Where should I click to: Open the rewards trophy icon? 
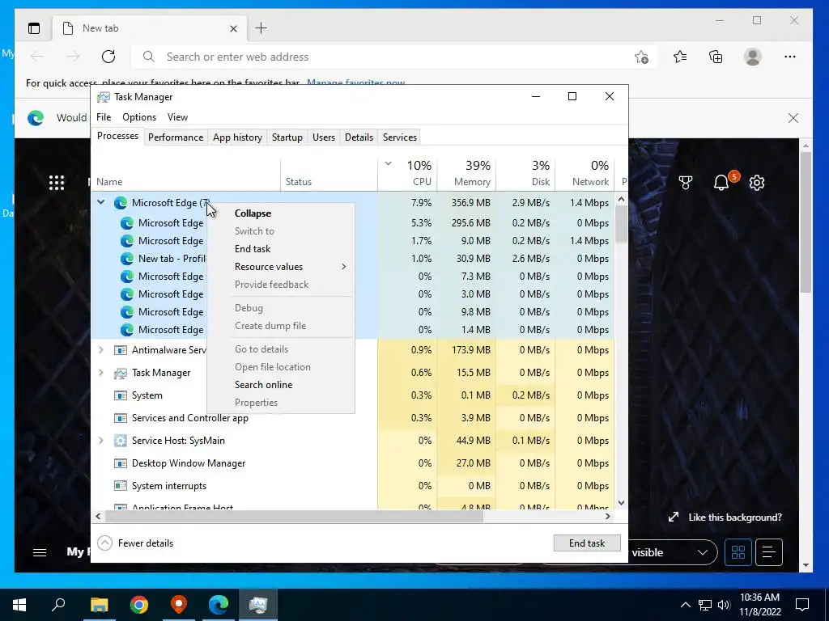(686, 183)
